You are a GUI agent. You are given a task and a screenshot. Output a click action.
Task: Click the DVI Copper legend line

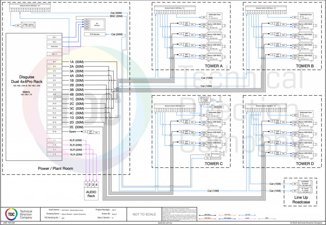227,219
